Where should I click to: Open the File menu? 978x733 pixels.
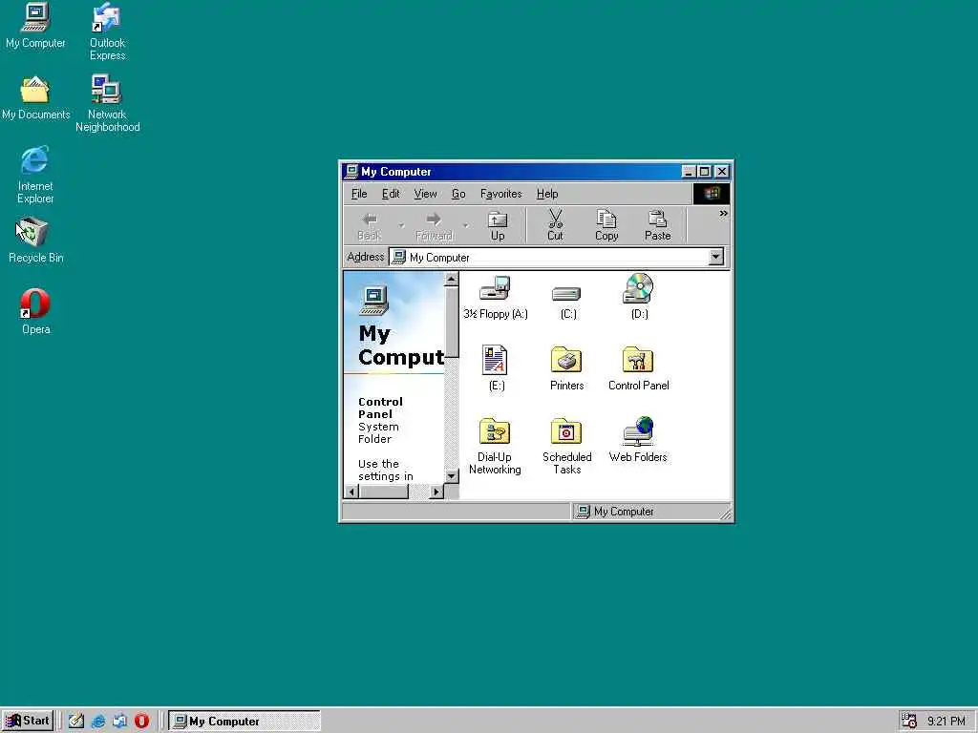click(x=359, y=194)
